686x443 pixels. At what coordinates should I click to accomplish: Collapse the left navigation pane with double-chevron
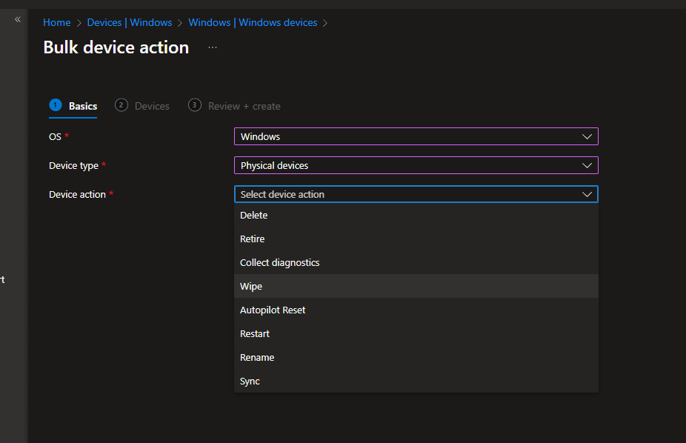18,19
